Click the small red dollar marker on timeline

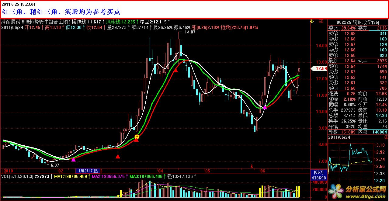[x=252, y=166]
